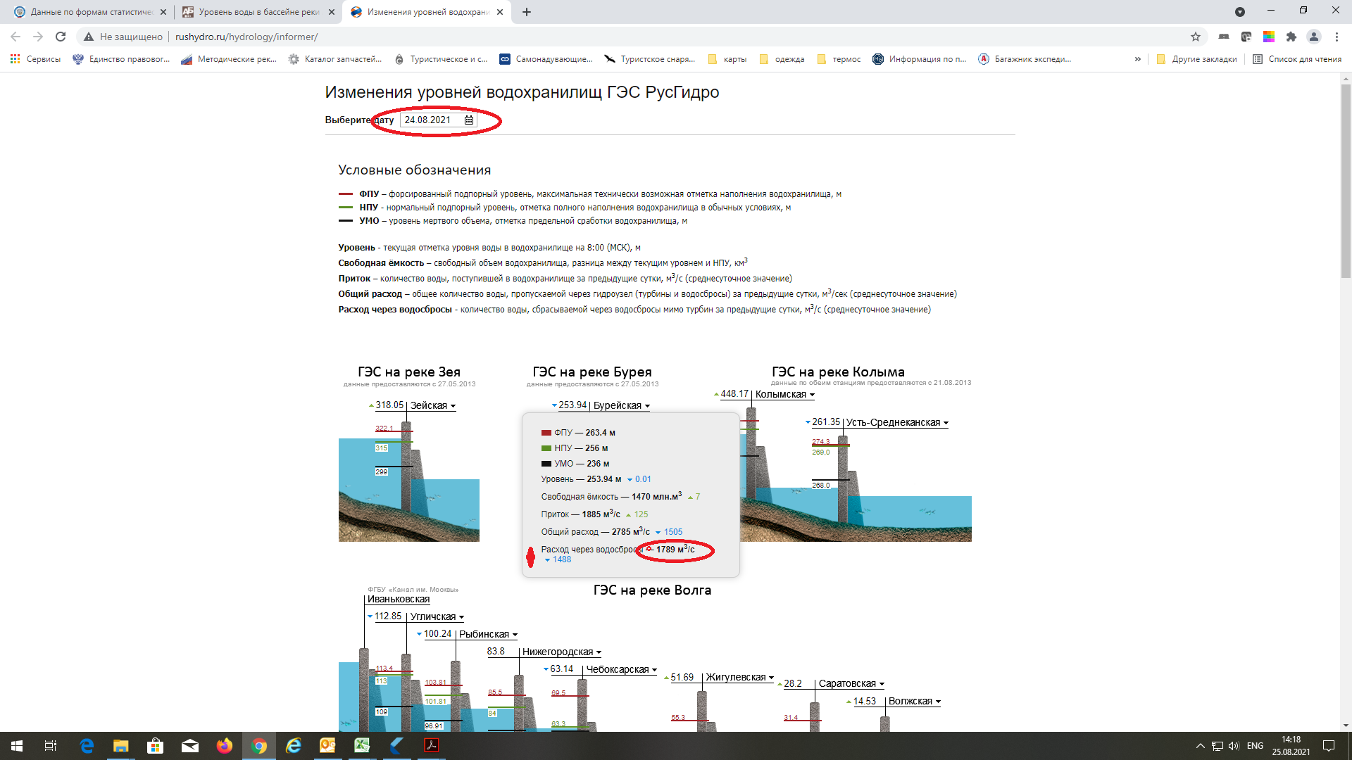Viewport: 1352px width, 760px height.
Task: Switch to Данные по формам статистической tab
Action: pos(90,12)
